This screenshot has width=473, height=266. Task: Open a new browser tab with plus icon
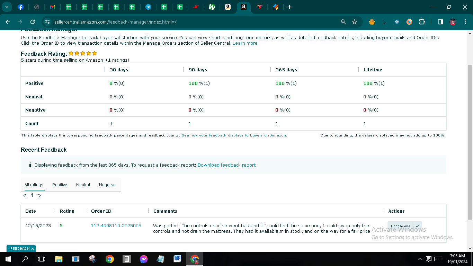click(289, 7)
